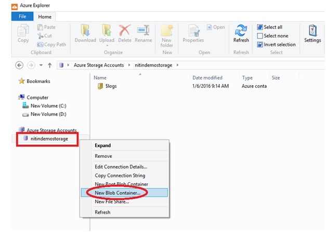Screen dimensions: 326x232
Task: Click the Rename icon
Action: pyautogui.click(x=144, y=30)
